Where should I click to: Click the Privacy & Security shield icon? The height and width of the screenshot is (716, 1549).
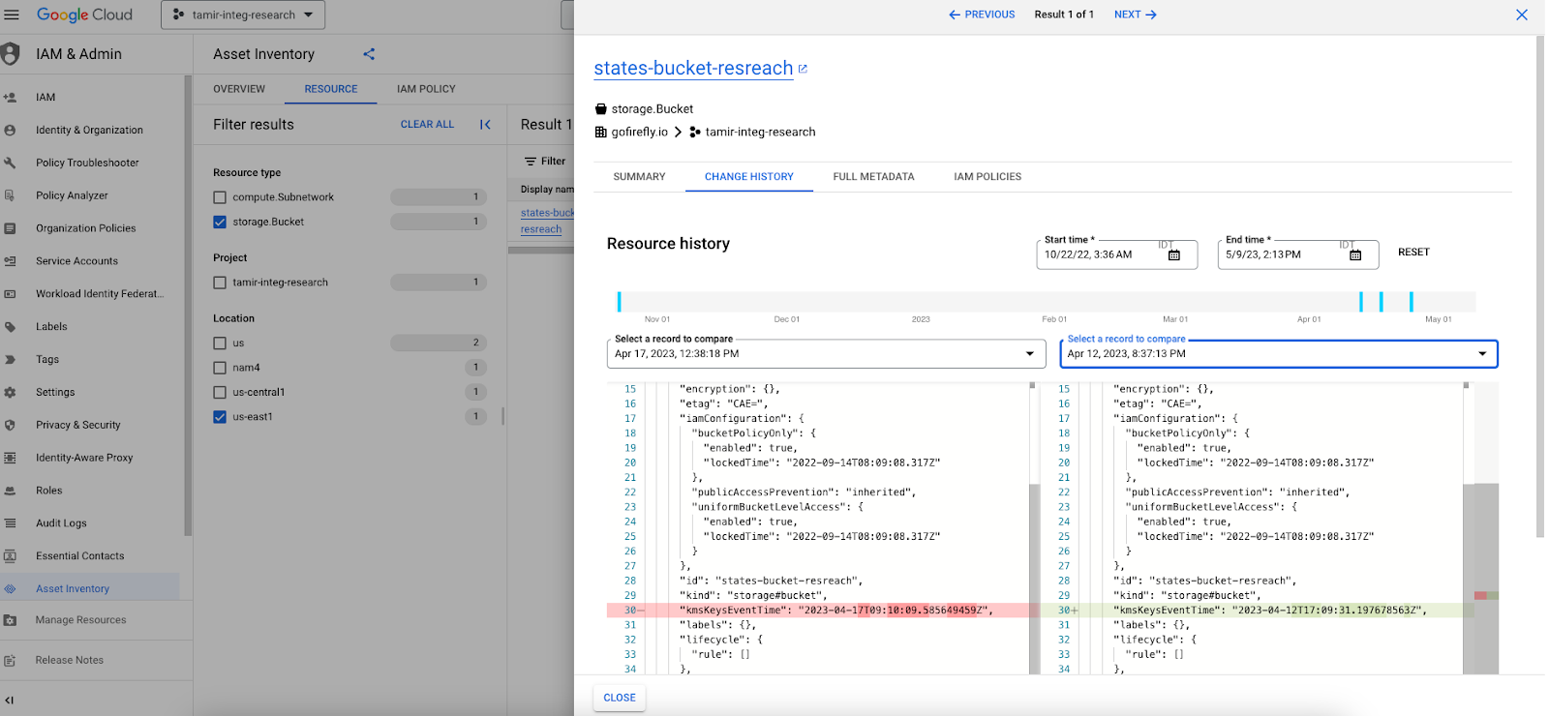[x=10, y=425]
